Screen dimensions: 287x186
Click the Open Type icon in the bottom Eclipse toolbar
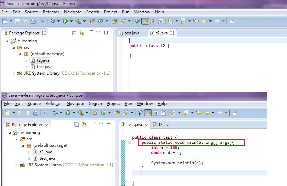coord(118,113)
